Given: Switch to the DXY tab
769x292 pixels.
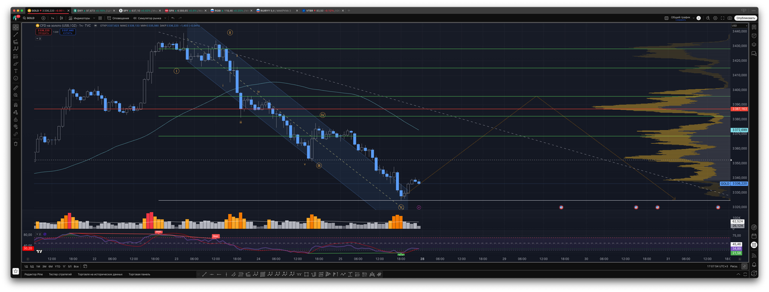Looking at the screenshot, I should (94, 11).
